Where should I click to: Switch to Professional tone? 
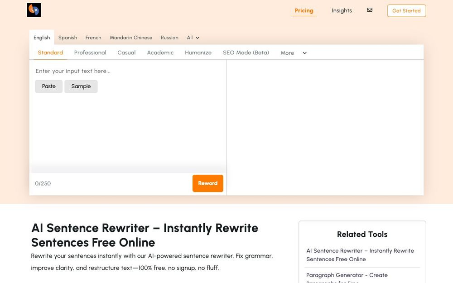pyautogui.click(x=90, y=53)
